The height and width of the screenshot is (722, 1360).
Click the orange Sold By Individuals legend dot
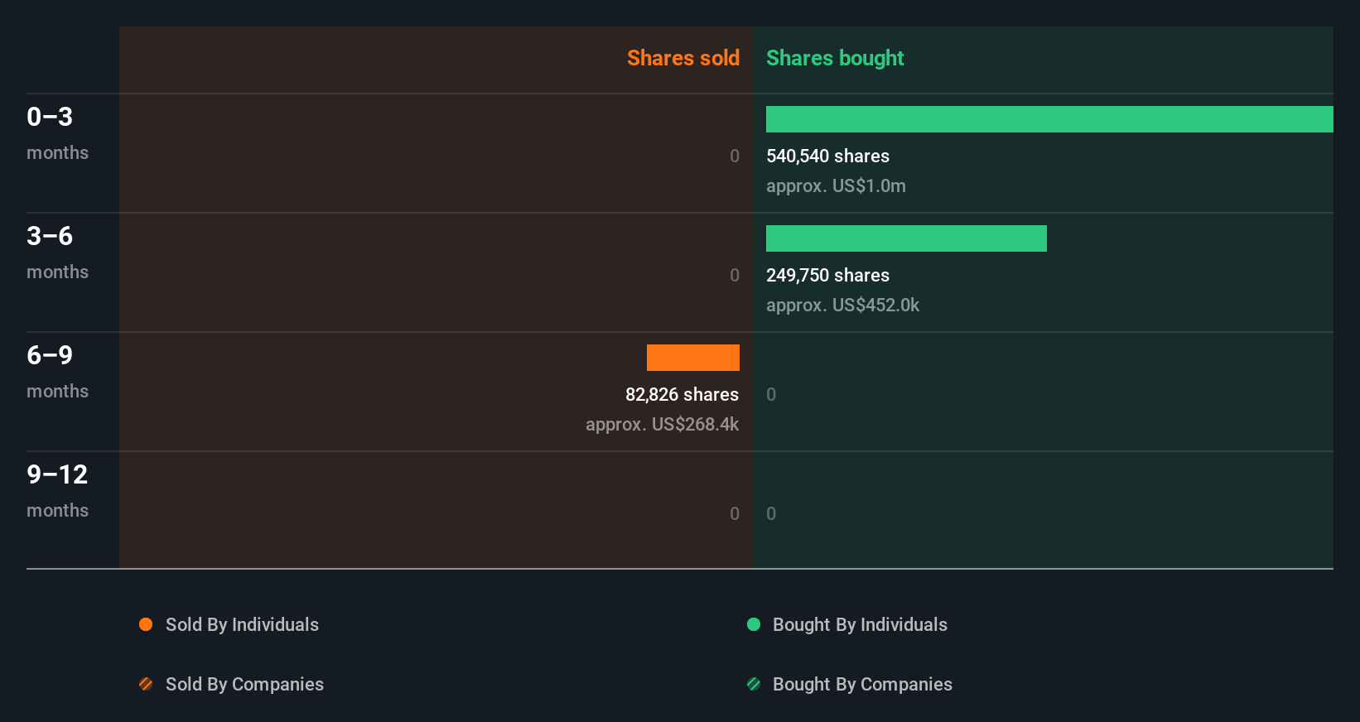click(x=146, y=624)
